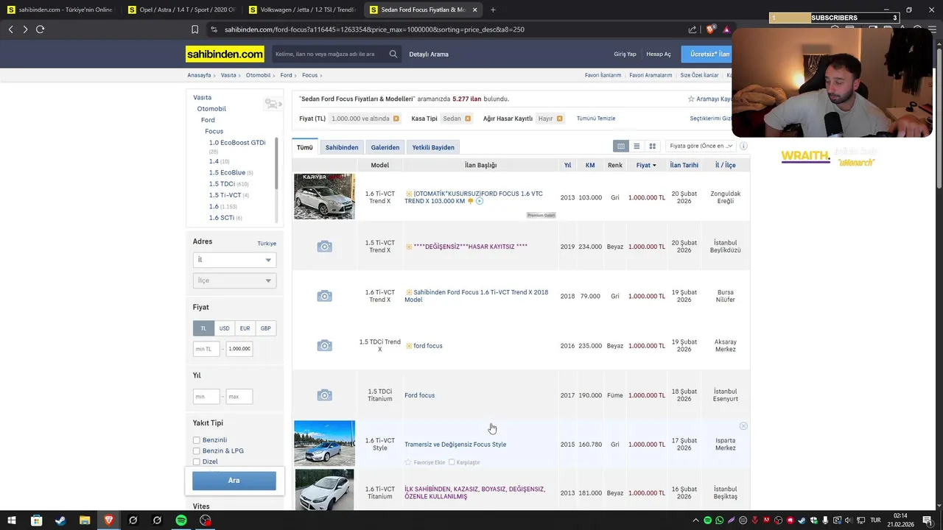Image resolution: width=943 pixels, height=530 pixels.
Task: Switch to Volkswagen Jetta browser tab
Action: tap(303, 10)
